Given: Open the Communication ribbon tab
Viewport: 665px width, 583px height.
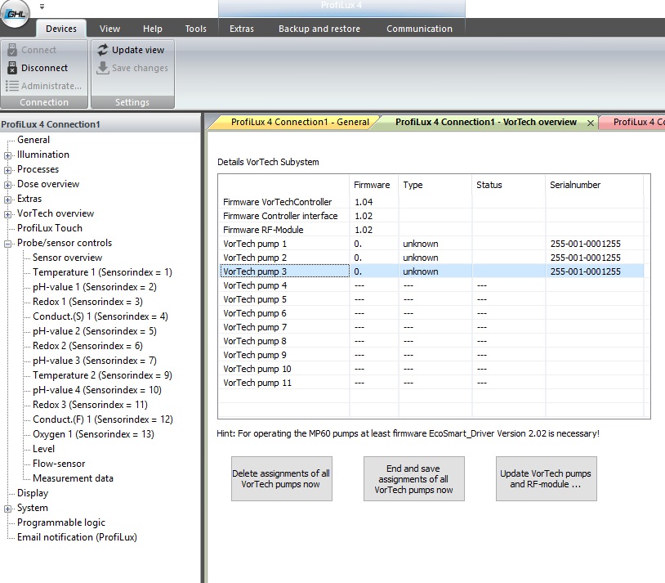Looking at the screenshot, I should click(419, 29).
